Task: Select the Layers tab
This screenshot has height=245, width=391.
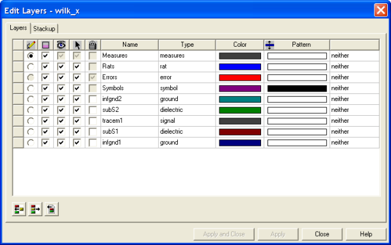Action: coord(18,28)
